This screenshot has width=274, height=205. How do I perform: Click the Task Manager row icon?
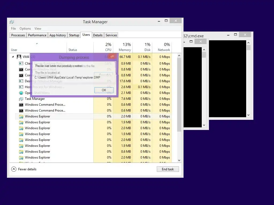click(21, 99)
